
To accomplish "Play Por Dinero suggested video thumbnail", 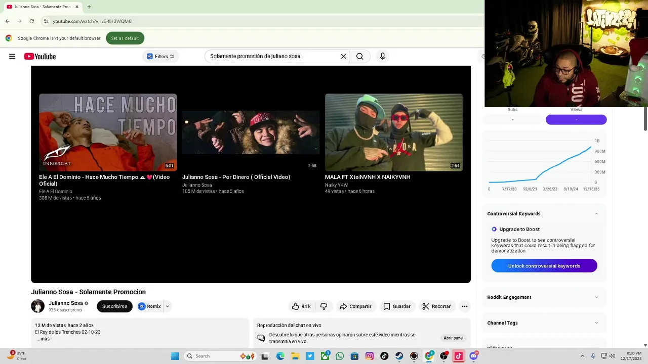I will pos(251,132).
